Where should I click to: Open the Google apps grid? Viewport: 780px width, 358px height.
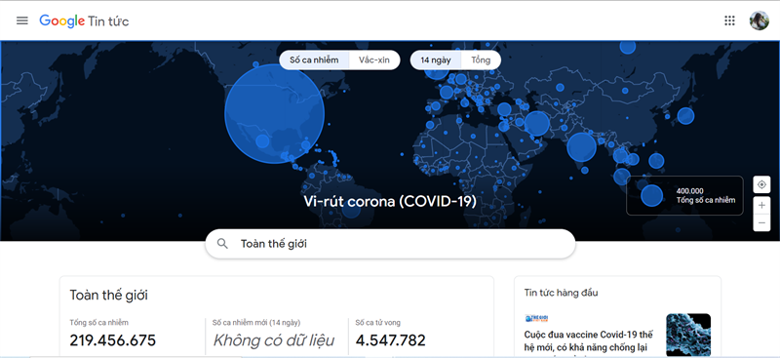click(x=729, y=20)
